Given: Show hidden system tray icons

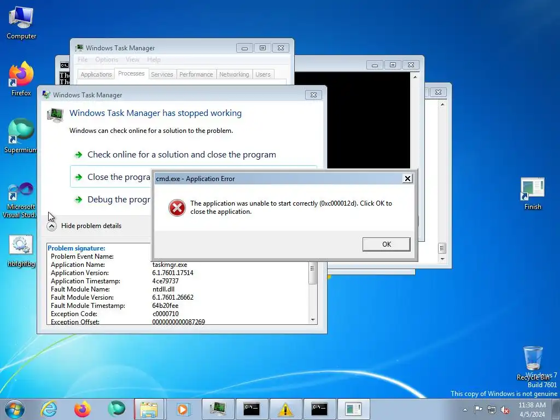Looking at the screenshot, I should [x=465, y=410].
